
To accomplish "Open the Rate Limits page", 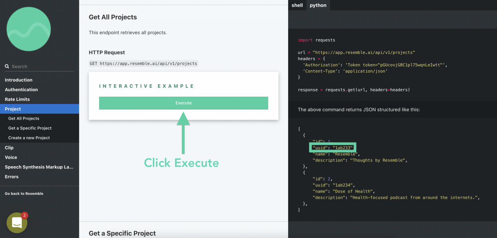I will [x=17, y=99].
